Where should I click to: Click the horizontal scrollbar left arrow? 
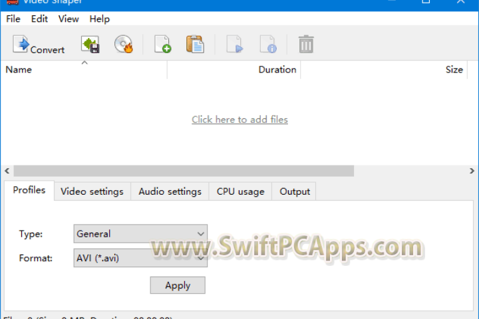tap(7, 171)
